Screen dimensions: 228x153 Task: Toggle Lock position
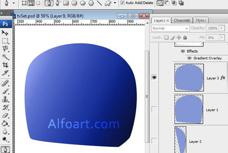point(179,38)
